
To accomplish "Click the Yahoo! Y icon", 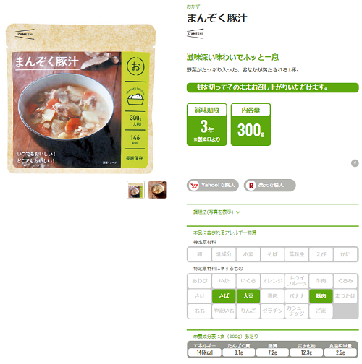I will point(194,186).
